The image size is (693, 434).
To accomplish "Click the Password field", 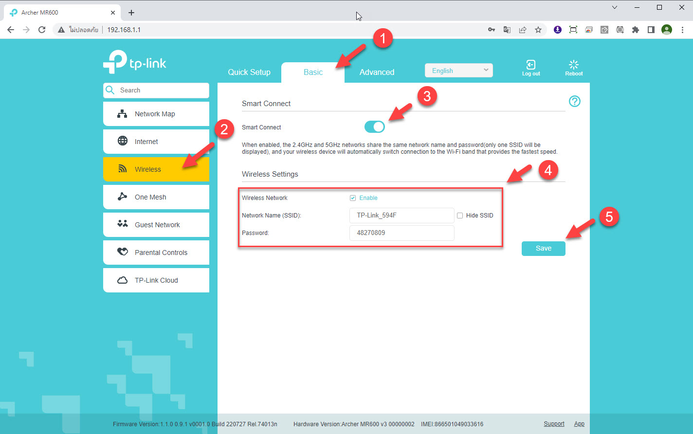I will coord(402,233).
